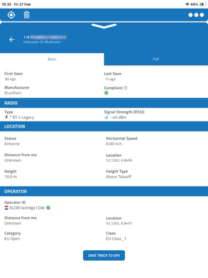Tap the Bluetooth type icon
Image resolution: width=208 pixels, height=278 pixels.
click(x=6, y=117)
